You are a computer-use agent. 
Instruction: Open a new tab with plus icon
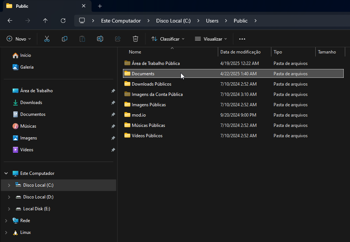100,6
